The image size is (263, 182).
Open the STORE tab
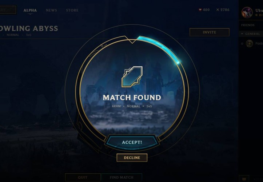click(x=72, y=10)
